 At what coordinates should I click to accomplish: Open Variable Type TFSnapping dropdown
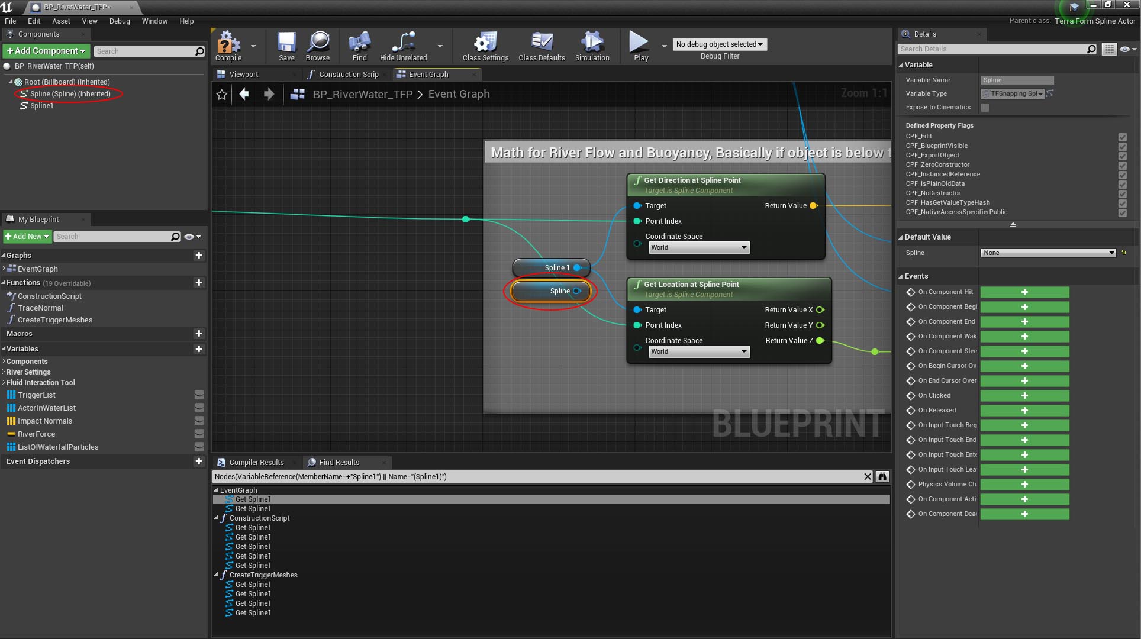coord(1013,93)
